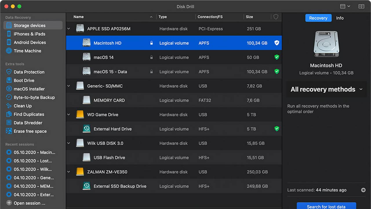This screenshot has height=209, width=371.
Task: Sort the list by Size column header
Action: [x=249, y=17]
